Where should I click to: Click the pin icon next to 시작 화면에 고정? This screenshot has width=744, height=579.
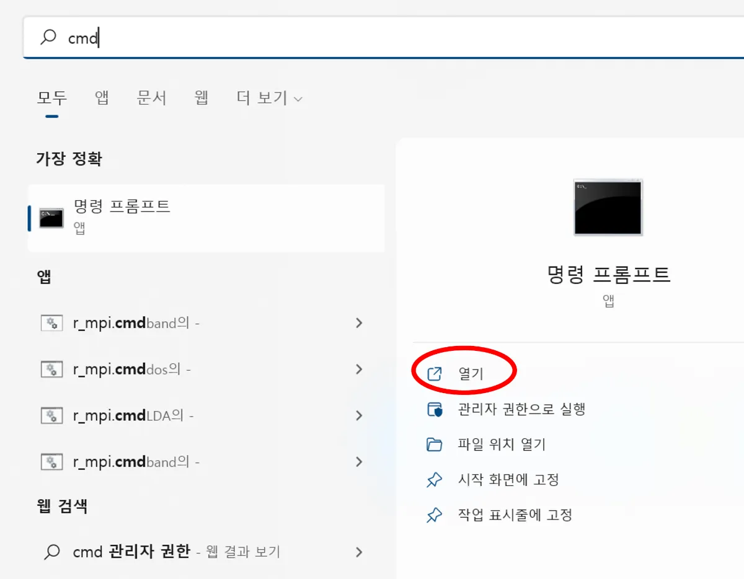coord(434,479)
